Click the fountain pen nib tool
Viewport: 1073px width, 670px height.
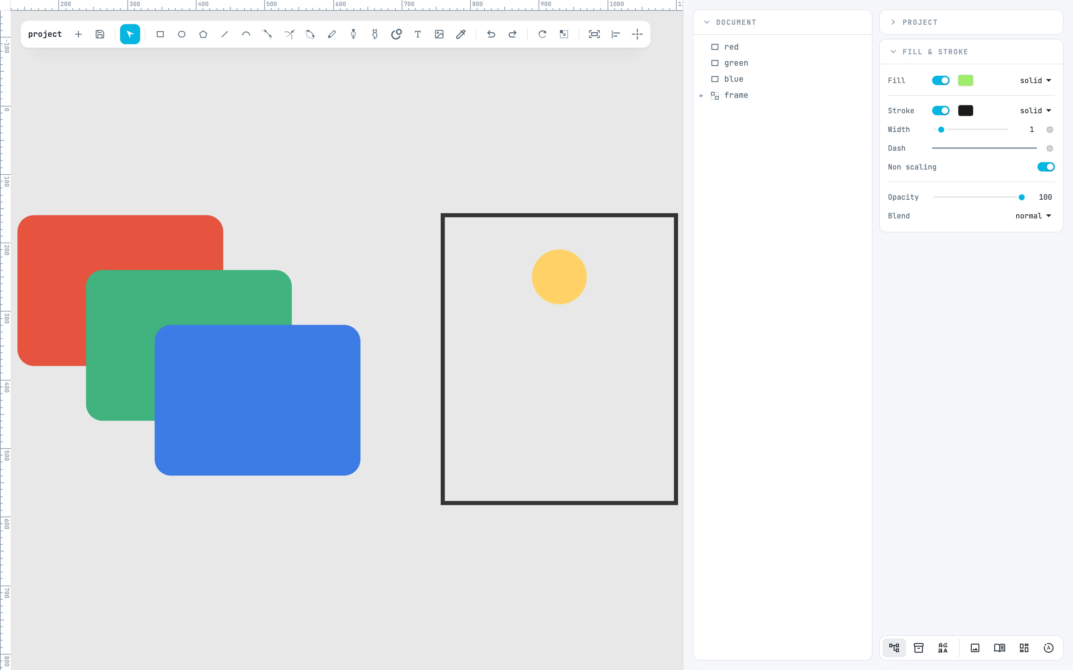pos(353,34)
